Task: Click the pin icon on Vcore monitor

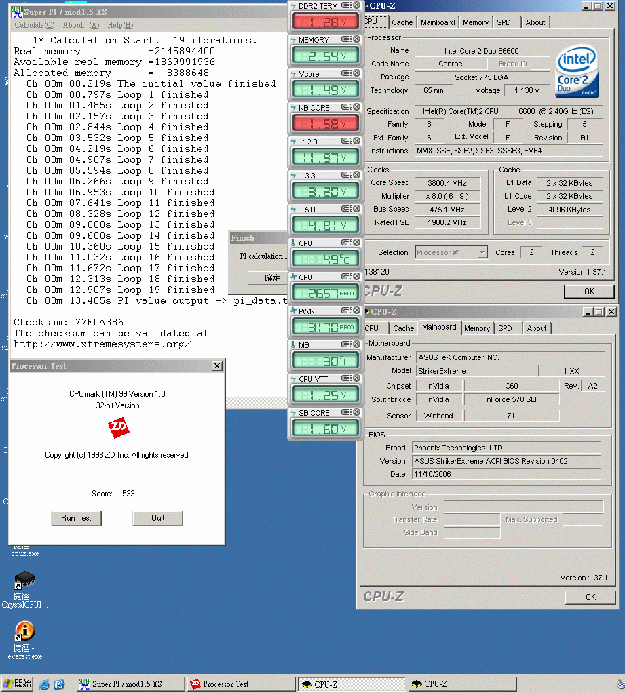Action: [x=346, y=73]
